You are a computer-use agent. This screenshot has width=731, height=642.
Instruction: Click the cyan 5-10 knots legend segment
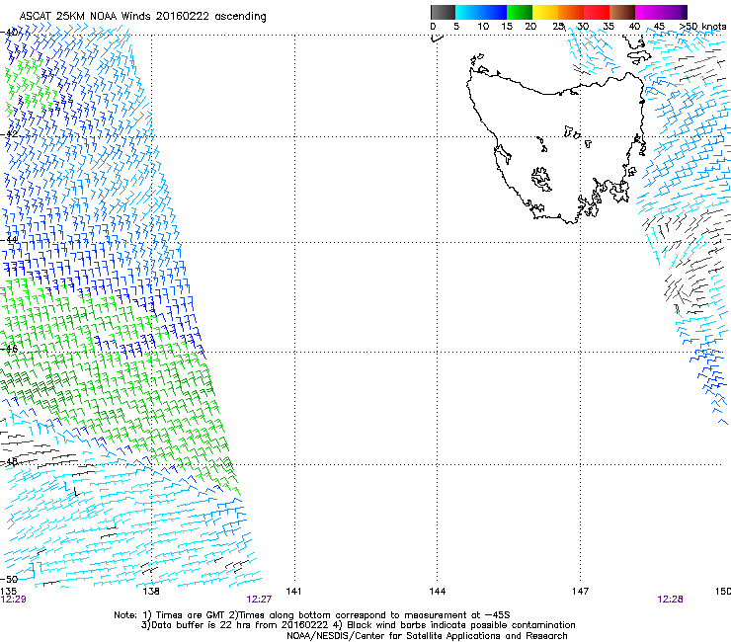point(468,12)
